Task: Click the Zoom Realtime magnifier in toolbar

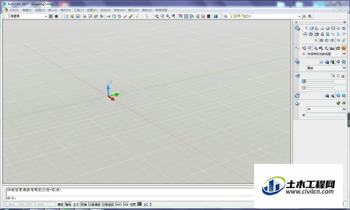Action: [x=162, y=16]
